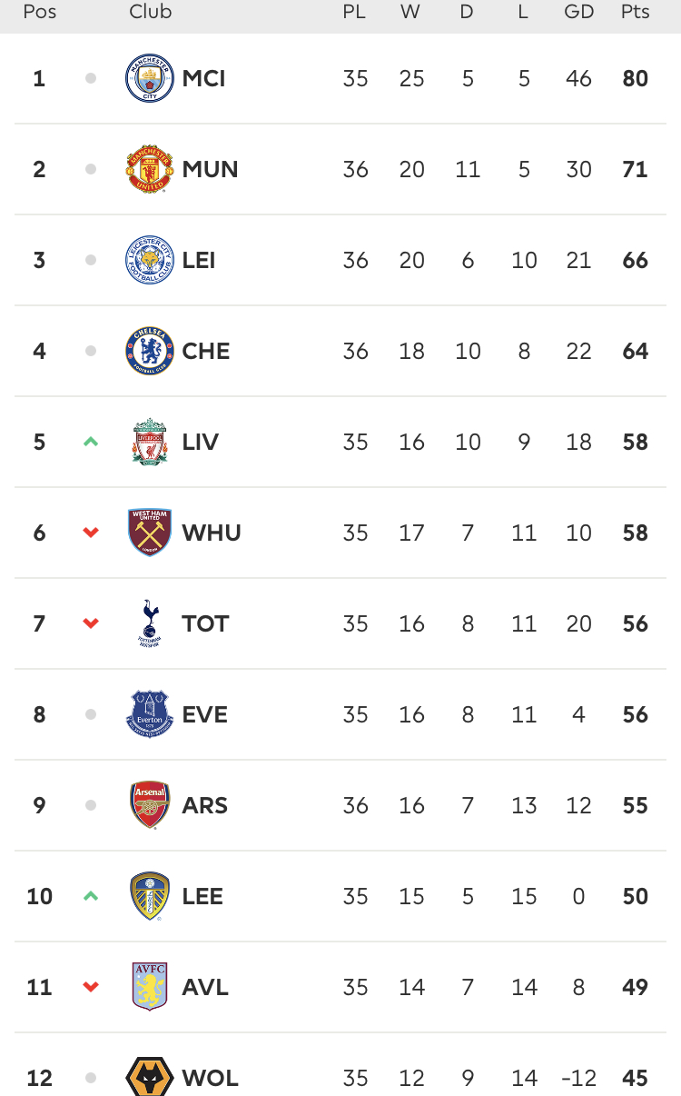This screenshot has width=681, height=1096.
Task: Click West Ham's red down-arrow indicator
Action: (90, 533)
